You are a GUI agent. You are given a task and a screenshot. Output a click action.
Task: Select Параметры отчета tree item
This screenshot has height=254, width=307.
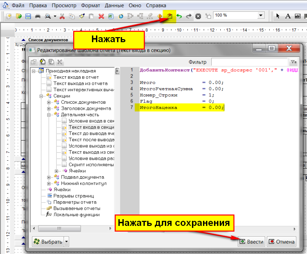click(75, 202)
